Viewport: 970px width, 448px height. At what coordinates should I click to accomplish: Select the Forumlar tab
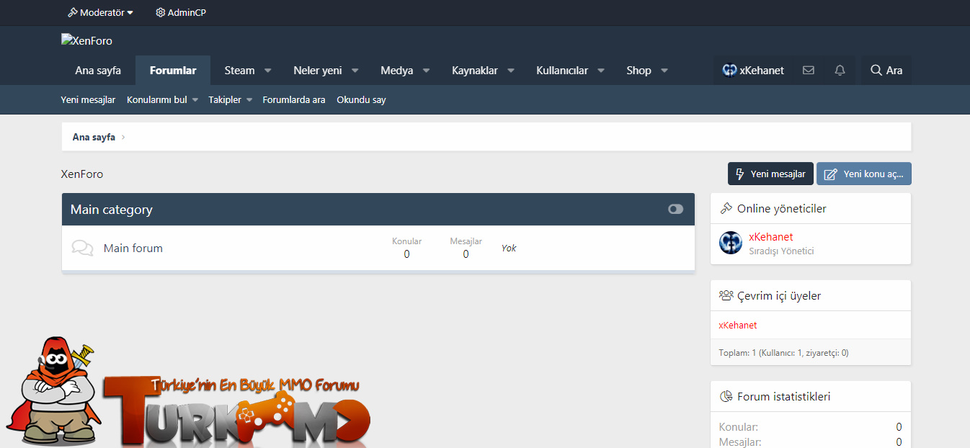(x=173, y=71)
